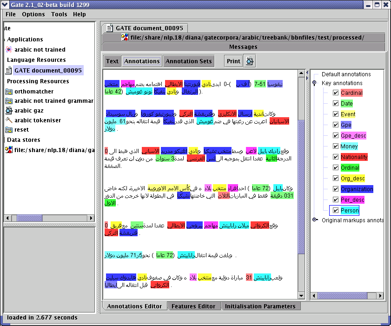Image resolution: width=391 pixels, height=326 pixels.
Task: Expand the Original markups annotation set
Action: (315, 220)
